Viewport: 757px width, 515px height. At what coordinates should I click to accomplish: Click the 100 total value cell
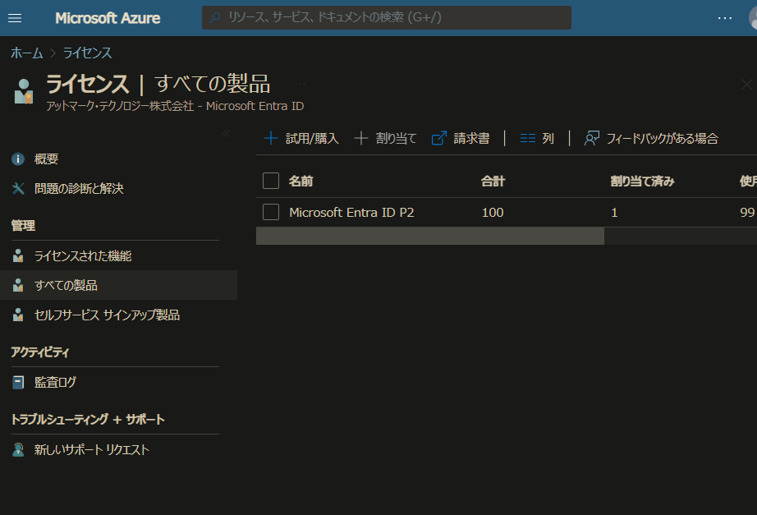tap(493, 213)
